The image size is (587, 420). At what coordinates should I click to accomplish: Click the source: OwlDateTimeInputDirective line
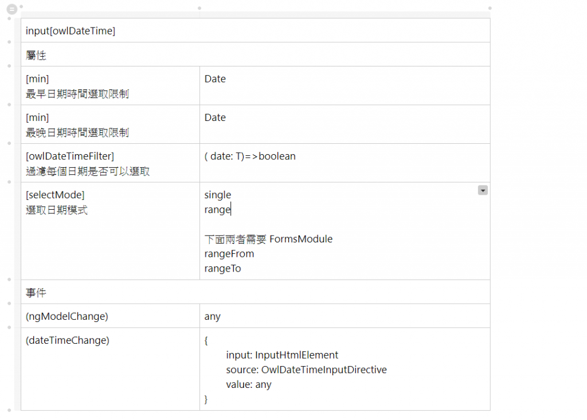[x=306, y=370]
